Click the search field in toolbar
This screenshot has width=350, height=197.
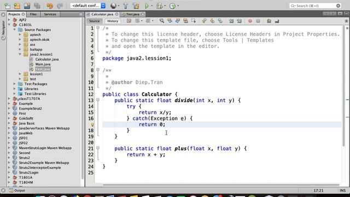coord(315,5)
